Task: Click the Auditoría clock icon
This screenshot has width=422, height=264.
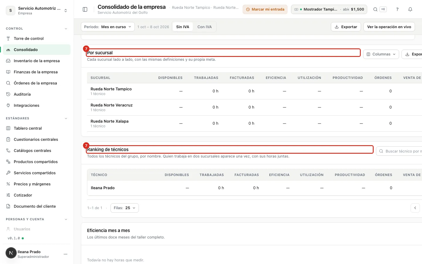Action: coord(8,94)
